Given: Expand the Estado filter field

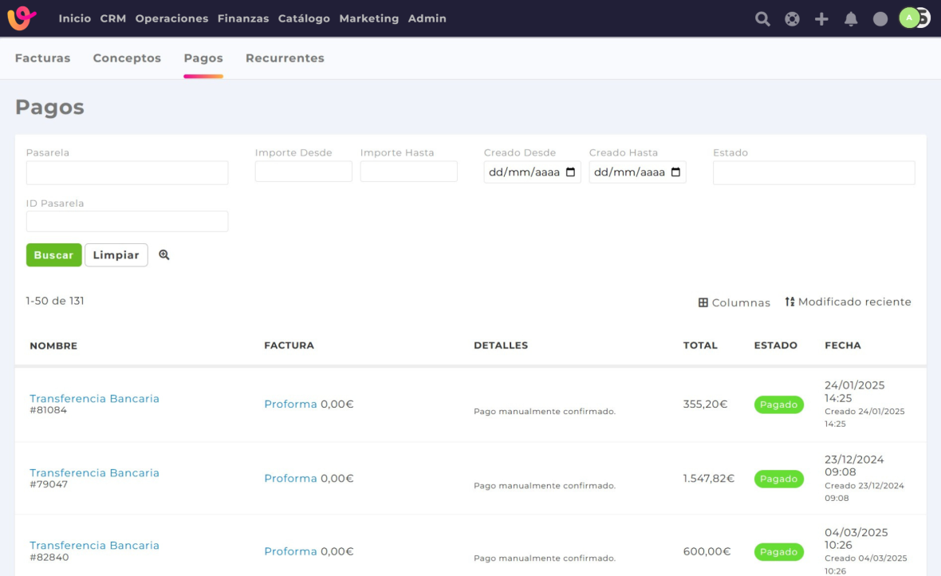Looking at the screenshot, I should coord(813,173).
